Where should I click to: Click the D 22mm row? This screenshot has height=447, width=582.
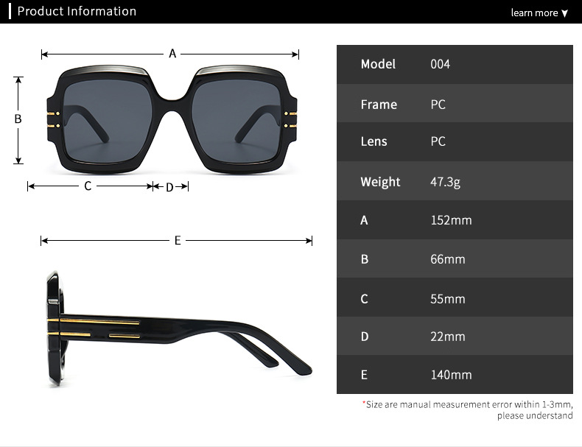[455, 336]
